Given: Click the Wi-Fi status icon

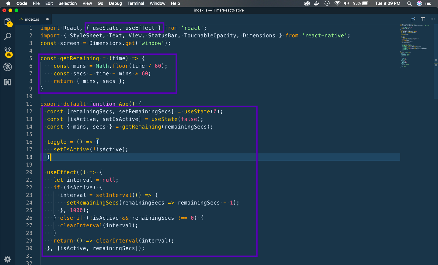Looking at the screenshot, I should point(337,3).
